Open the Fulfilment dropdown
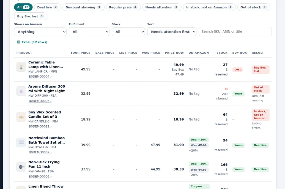Viewport: 285px width, 189px height. (89, 32)
